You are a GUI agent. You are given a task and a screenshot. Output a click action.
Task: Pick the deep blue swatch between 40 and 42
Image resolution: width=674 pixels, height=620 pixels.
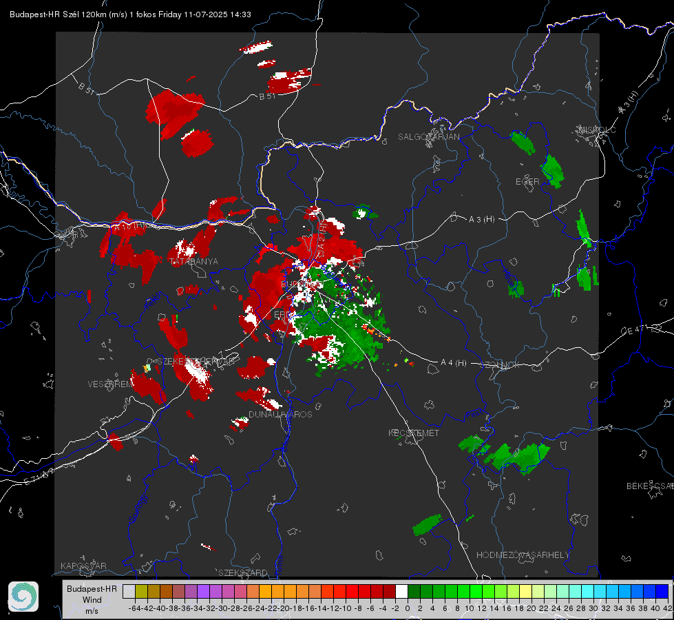tap(662, 591)
